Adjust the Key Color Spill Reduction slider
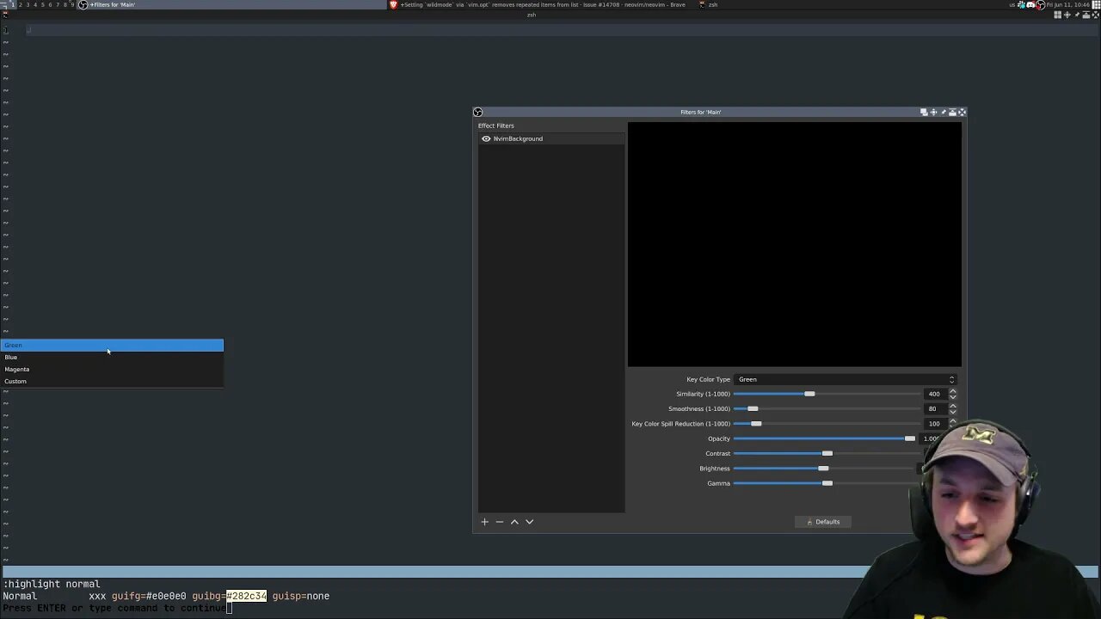Screen dimensions: 1101x619 [x=756, y=424]
